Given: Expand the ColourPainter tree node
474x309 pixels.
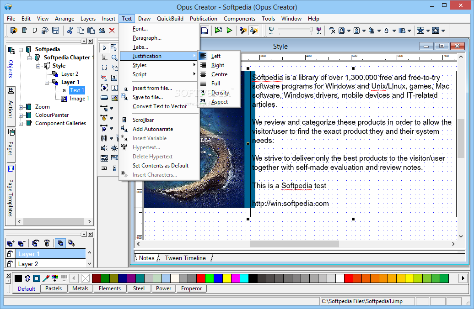Looking at the screenshot, I should coord(21,115).
